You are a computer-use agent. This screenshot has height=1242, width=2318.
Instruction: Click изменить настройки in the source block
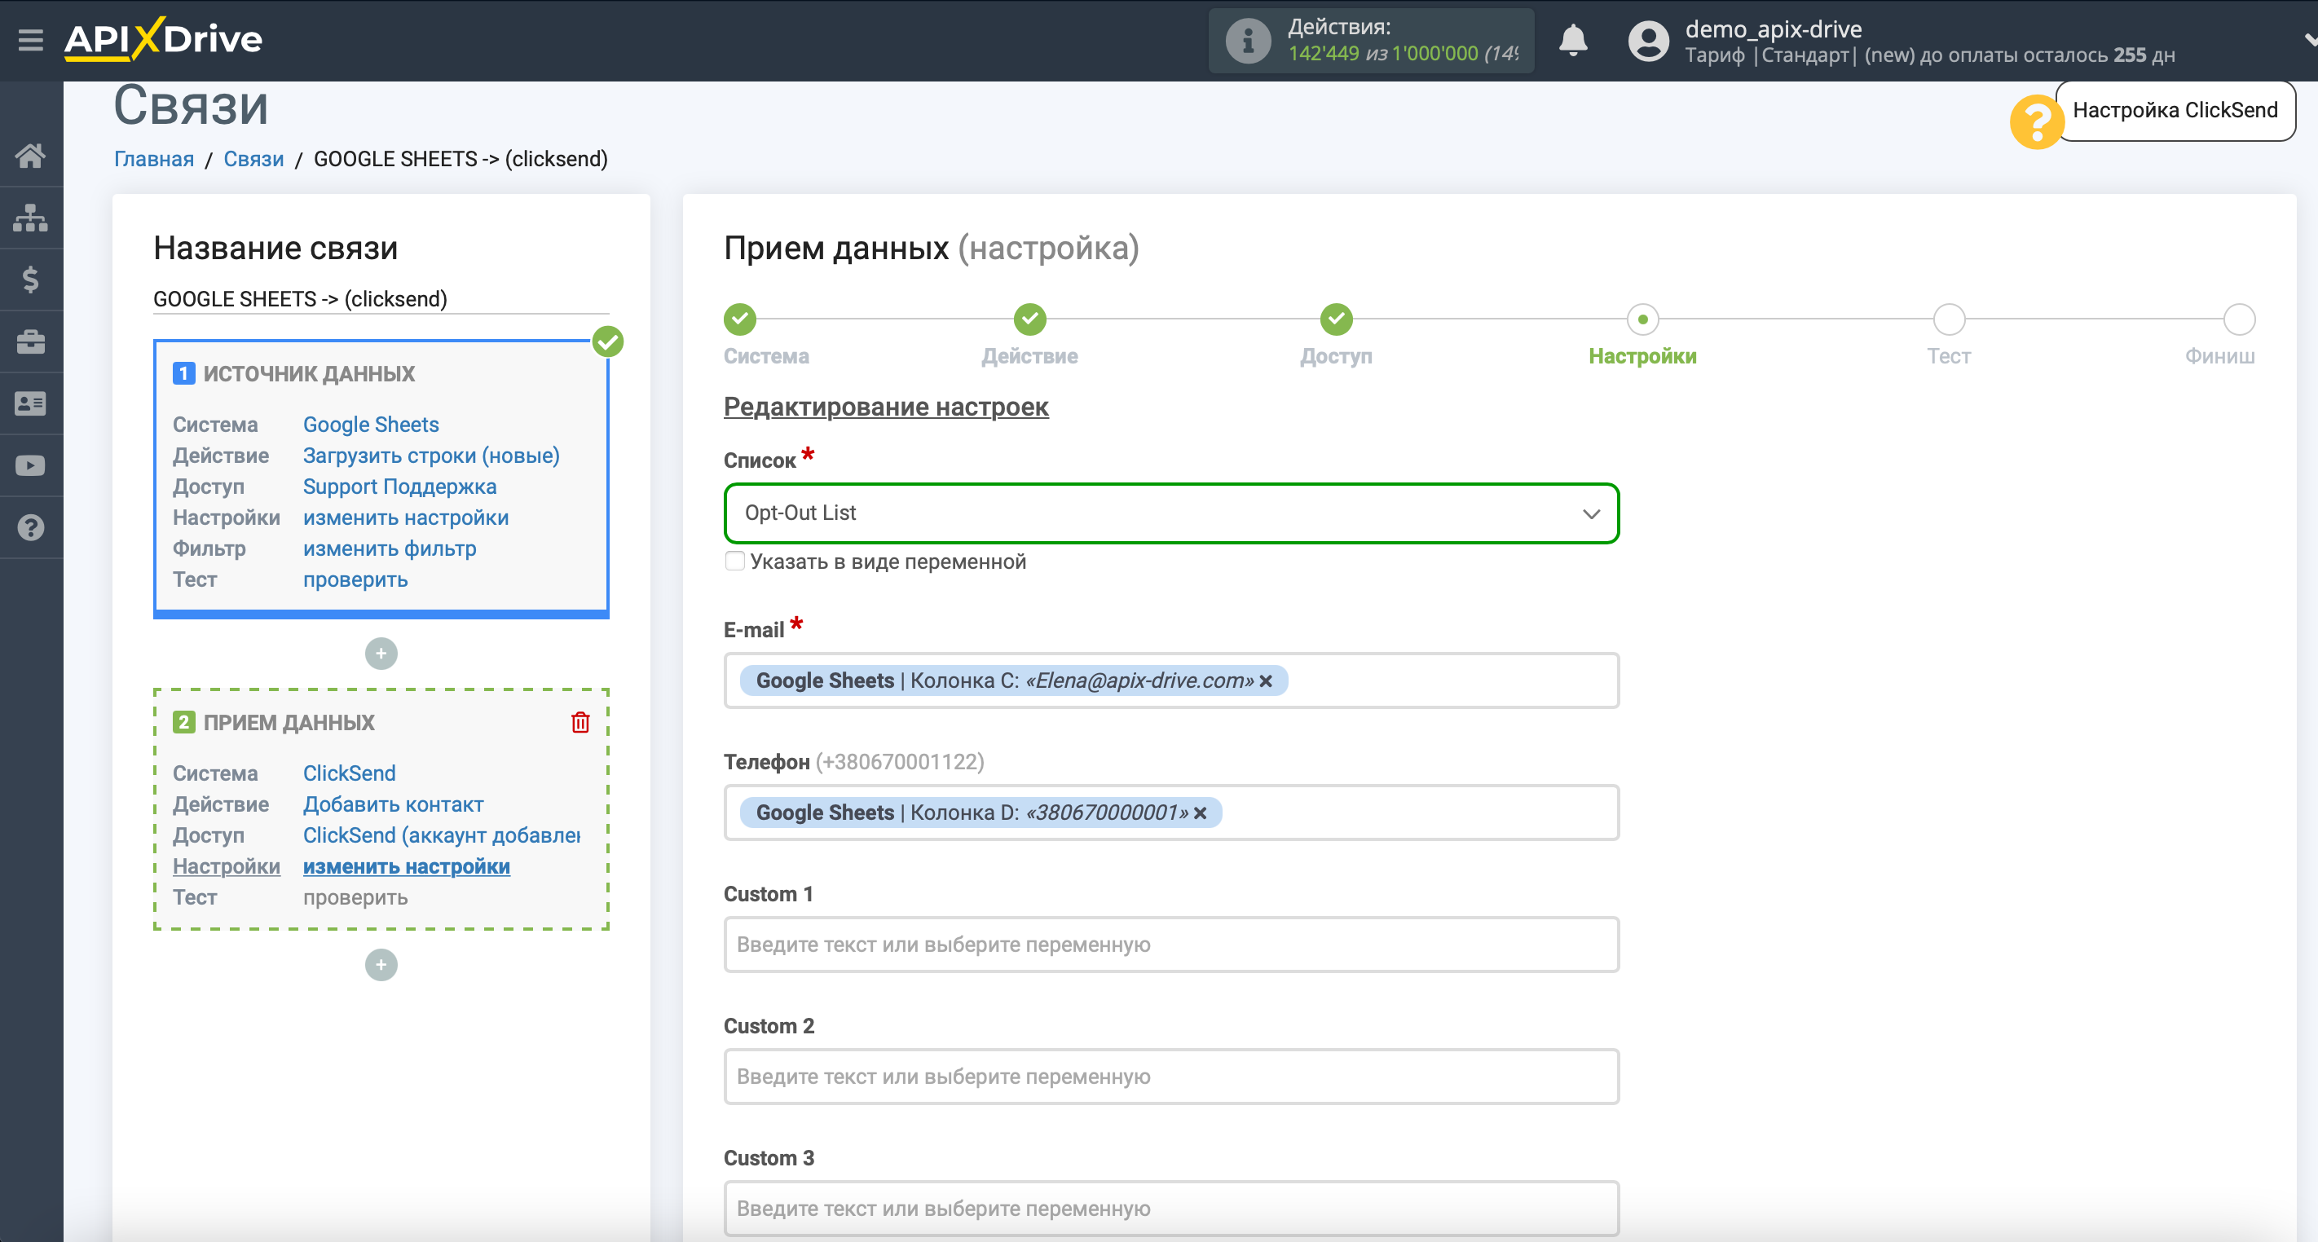tap(406, 517)
